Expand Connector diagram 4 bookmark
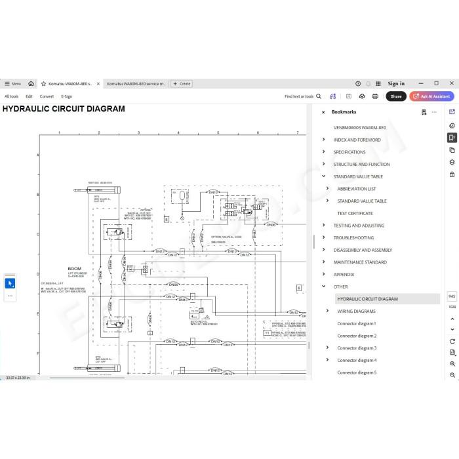The image size is (459, 459). (x=328, y=360)
